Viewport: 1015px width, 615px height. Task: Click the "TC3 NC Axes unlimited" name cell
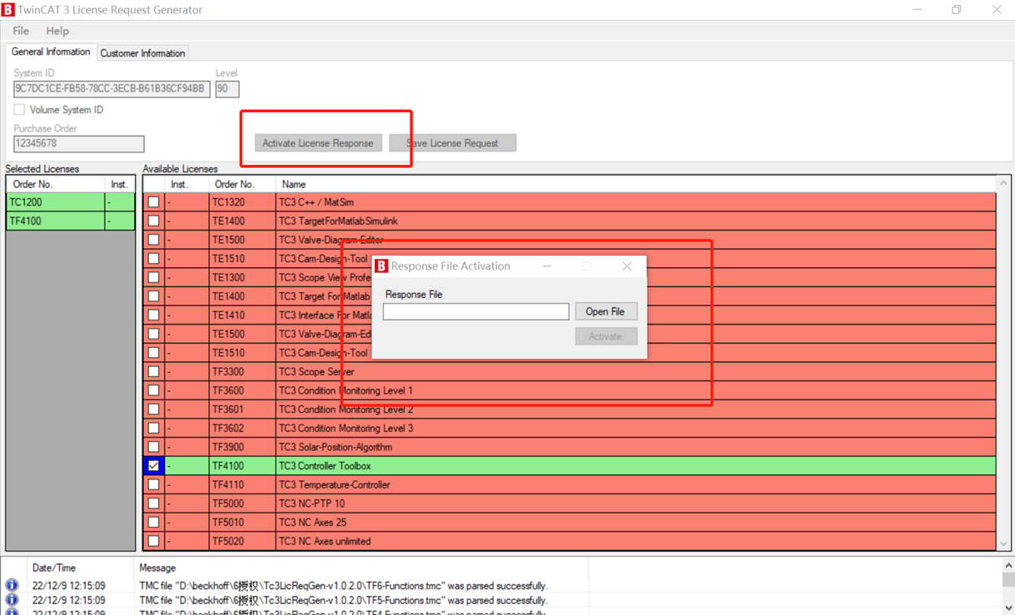coord(635,541)
